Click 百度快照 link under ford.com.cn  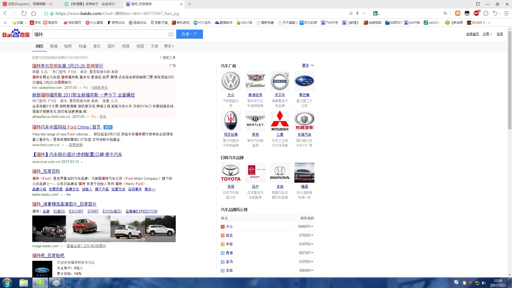[76, 145]
